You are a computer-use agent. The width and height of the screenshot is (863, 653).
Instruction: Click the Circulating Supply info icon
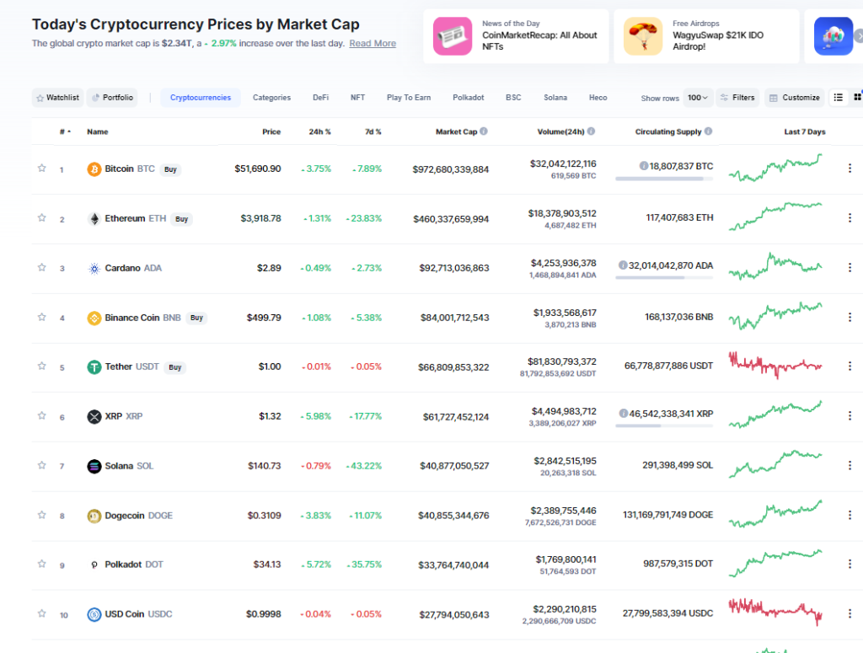click(709, 131)
